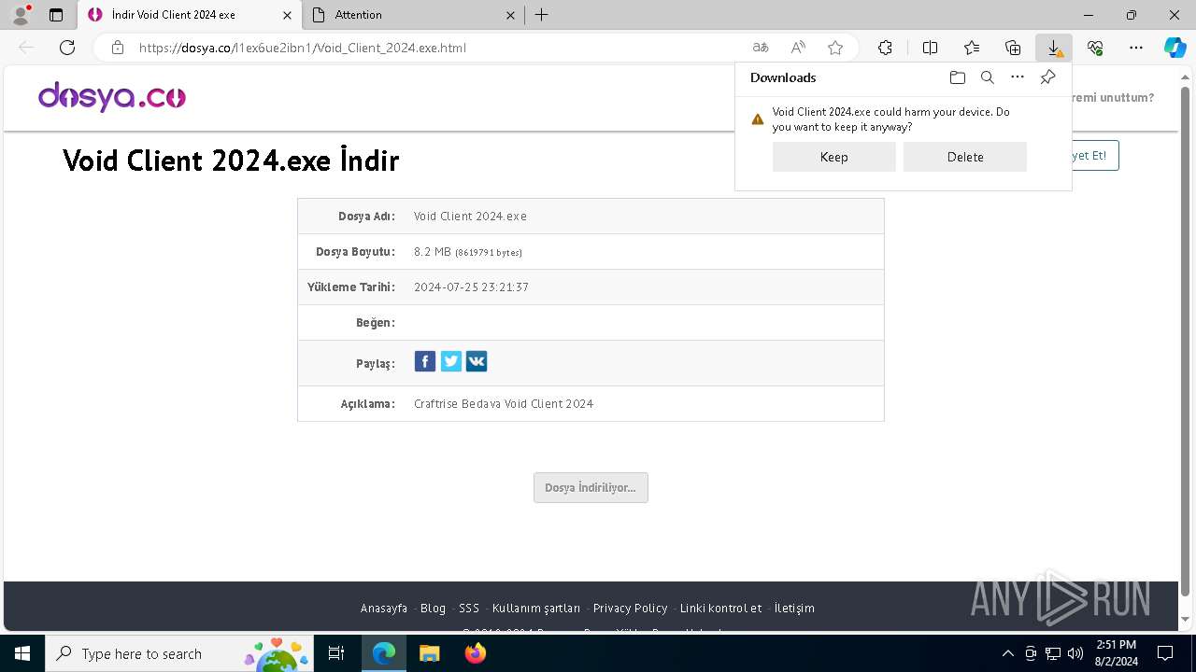
Task: Open more options in Downloads panel
Action: (1018, 77)
